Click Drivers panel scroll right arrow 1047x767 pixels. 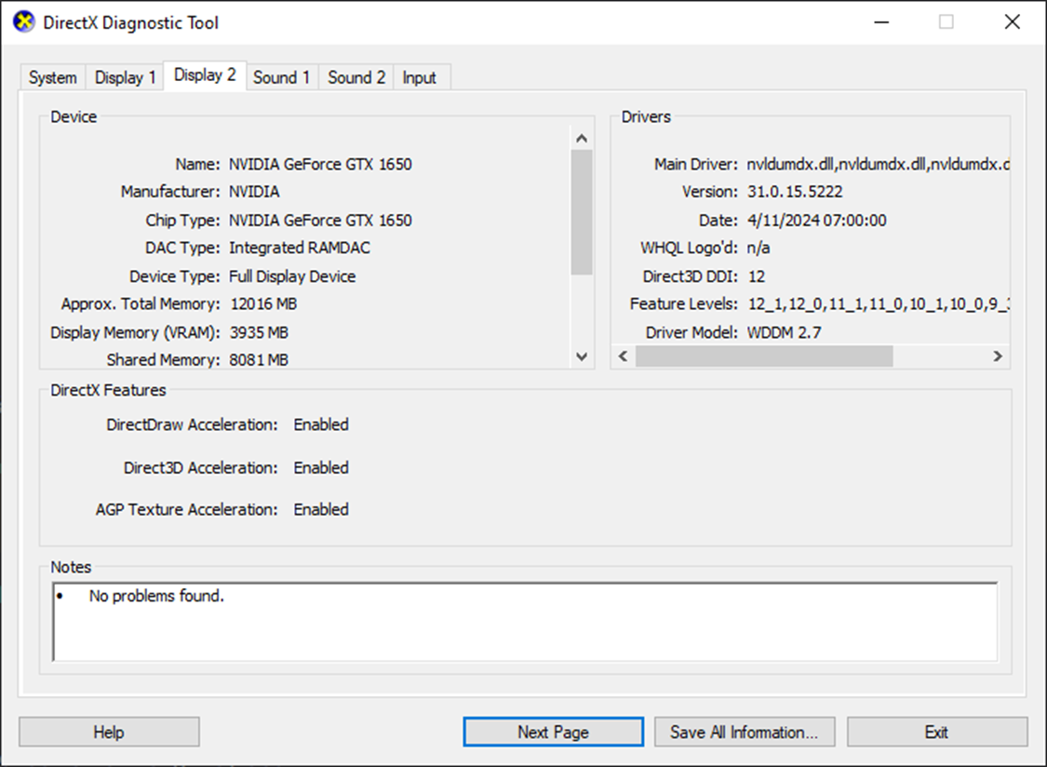click(x=998, y=357)
